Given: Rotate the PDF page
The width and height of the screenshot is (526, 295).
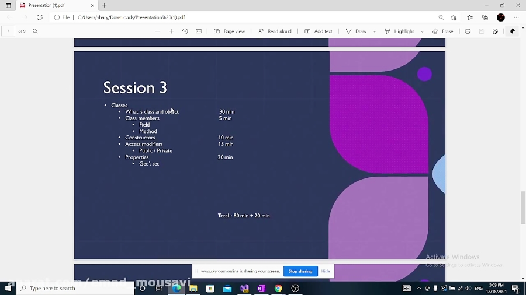Looking at the screenshot, I should tap(185, 31).
